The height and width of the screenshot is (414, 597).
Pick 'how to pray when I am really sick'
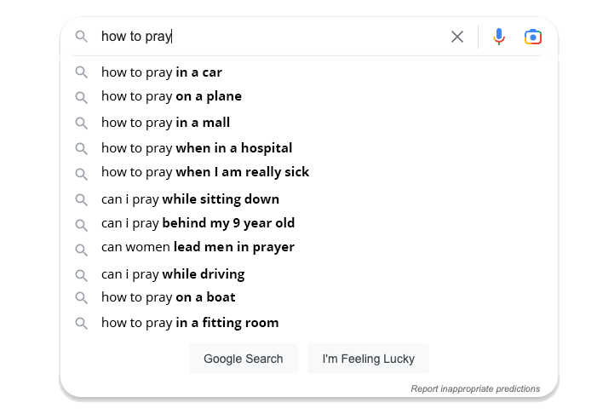(x=205, y=172)
